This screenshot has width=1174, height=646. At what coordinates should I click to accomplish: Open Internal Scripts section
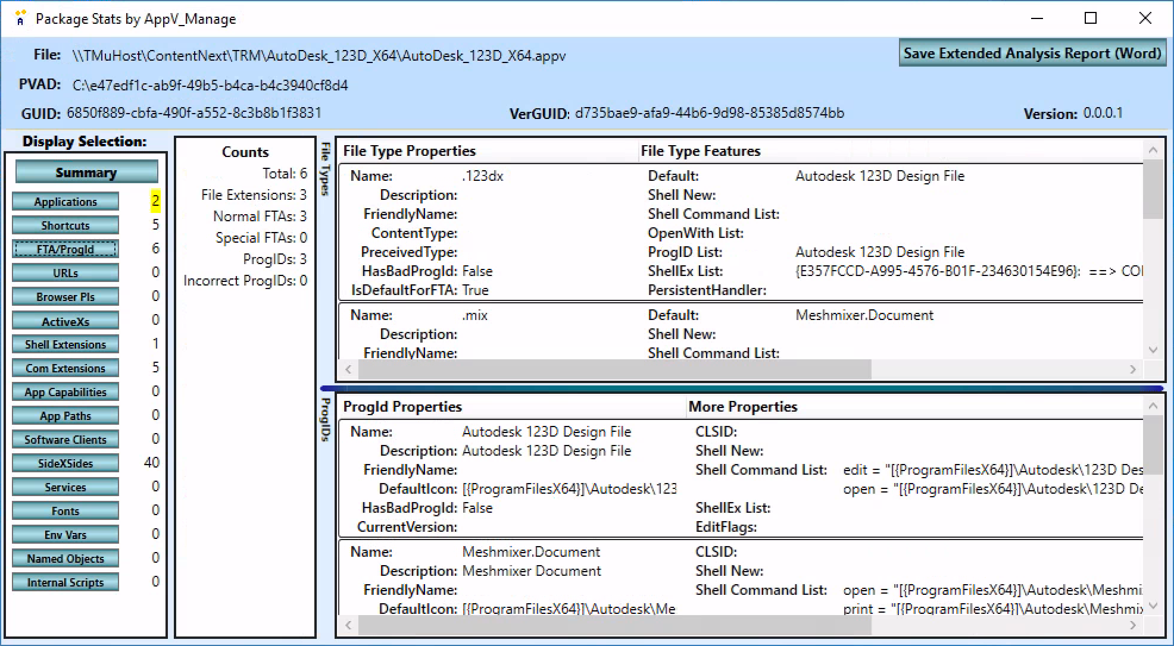(x=65, y=582)
